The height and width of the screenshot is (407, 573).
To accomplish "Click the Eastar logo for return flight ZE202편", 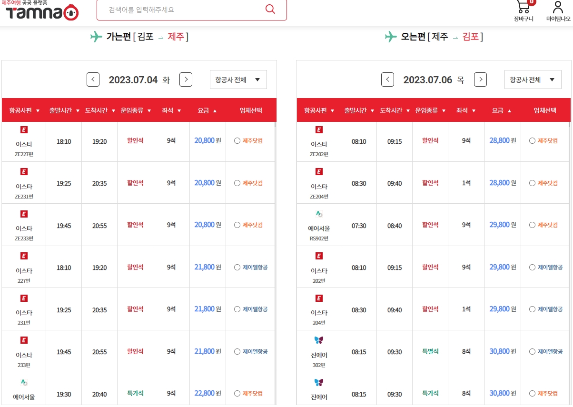I will click(319, 129).
